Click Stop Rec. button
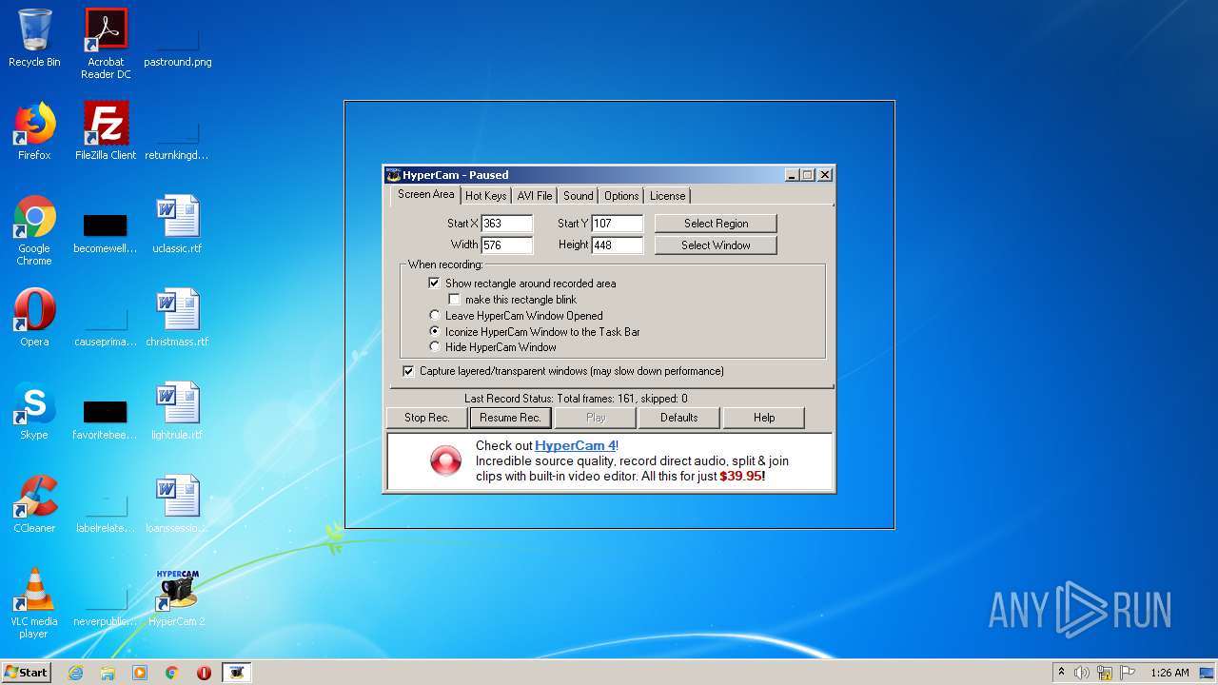 pos(426,418)
